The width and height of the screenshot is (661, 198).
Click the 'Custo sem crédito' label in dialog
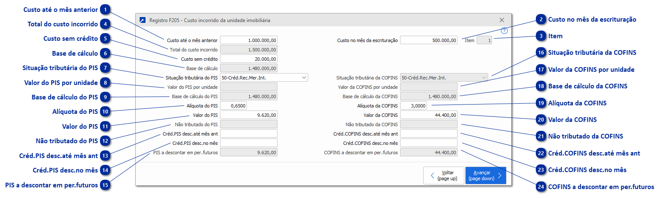(x=200, y=59)
